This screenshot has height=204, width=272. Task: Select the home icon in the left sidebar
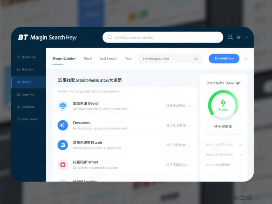[x=18, y=70]
